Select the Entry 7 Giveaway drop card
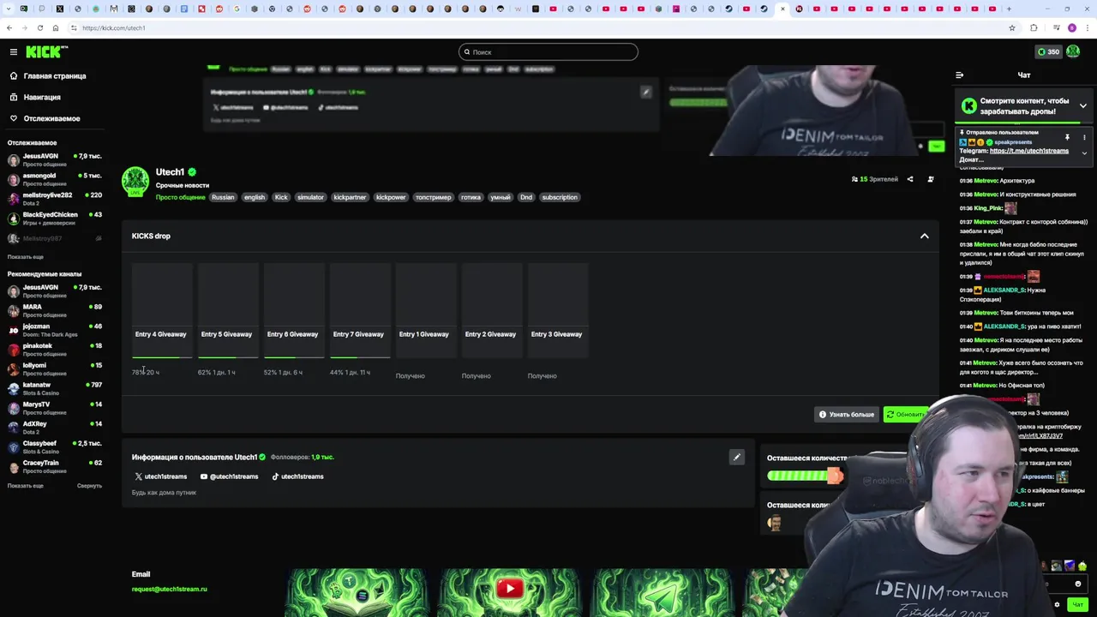This screenshot has width=1097, height=617. [x=359, y=310]
